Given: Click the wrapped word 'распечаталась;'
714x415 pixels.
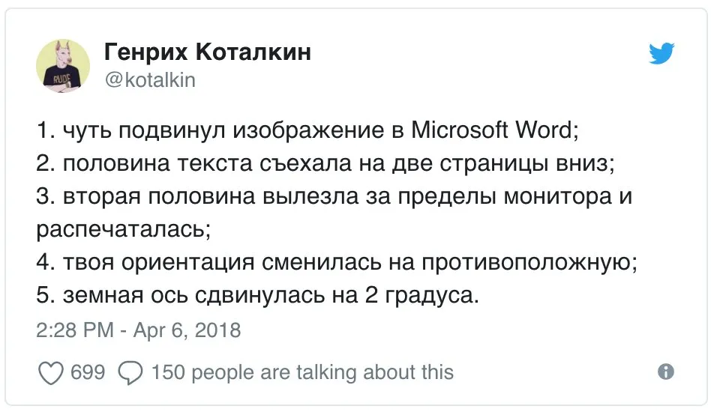Looking at the screenshot, I should [124, 229].
